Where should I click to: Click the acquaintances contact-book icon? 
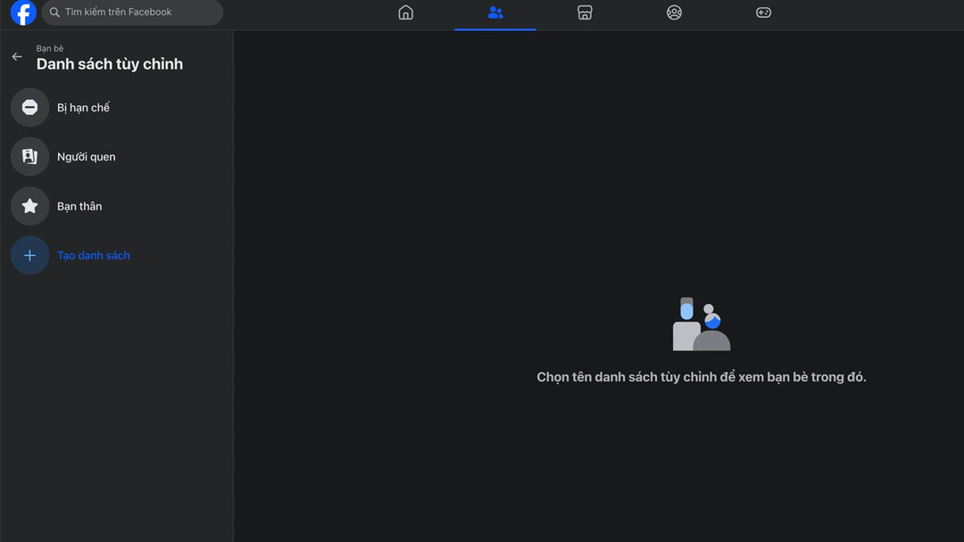(x=29, y=157)
